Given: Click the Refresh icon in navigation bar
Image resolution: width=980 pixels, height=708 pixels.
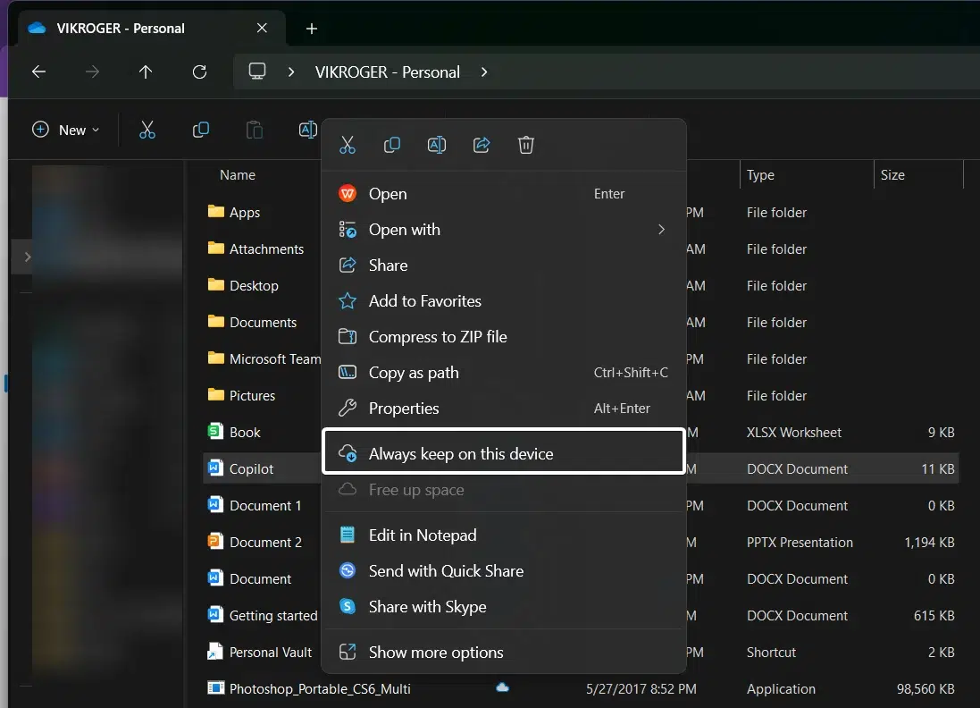Looking at the screenshot, I should (200, 72).
